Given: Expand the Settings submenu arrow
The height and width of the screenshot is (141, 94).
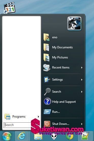Looking at the screenshot, I should click(82, 80).
